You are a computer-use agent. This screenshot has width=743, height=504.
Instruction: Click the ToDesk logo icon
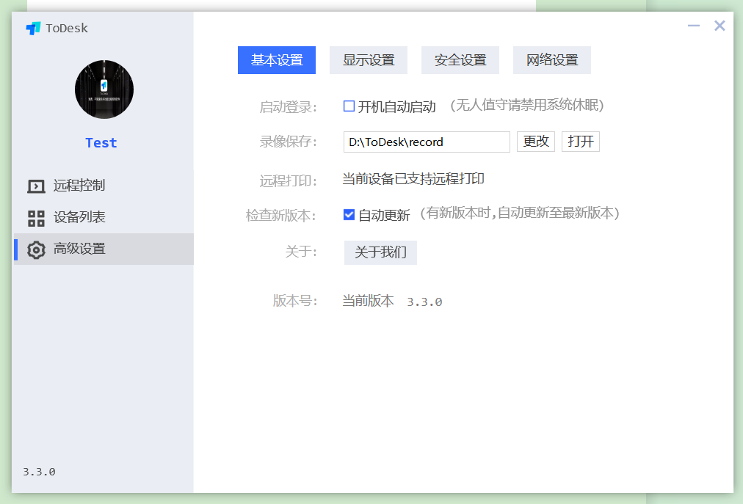[x=33, y=29]
